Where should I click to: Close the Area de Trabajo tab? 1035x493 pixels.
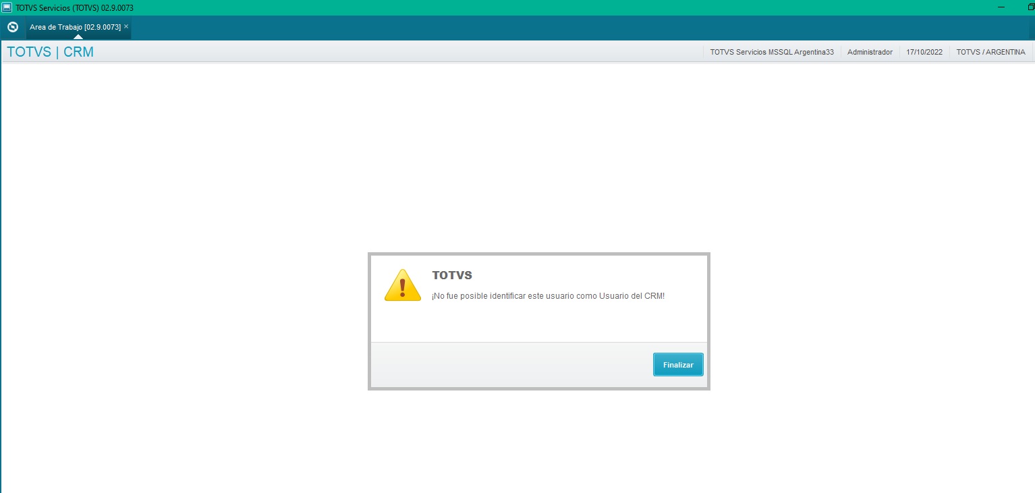[126, 26]
